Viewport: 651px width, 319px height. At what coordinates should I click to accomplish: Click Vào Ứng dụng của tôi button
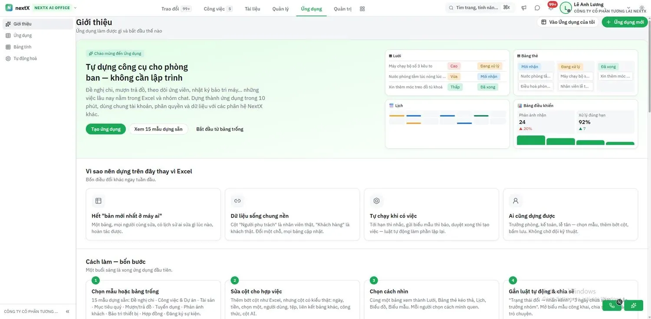(x=568, y=22)
